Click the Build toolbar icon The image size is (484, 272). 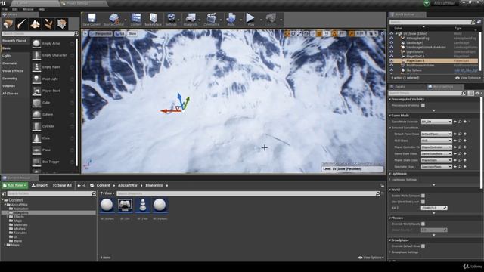tap(231, 18)
